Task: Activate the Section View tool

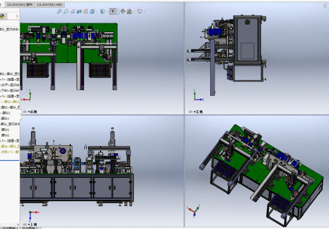Action: pyautogui.click(x=79, y=11)
